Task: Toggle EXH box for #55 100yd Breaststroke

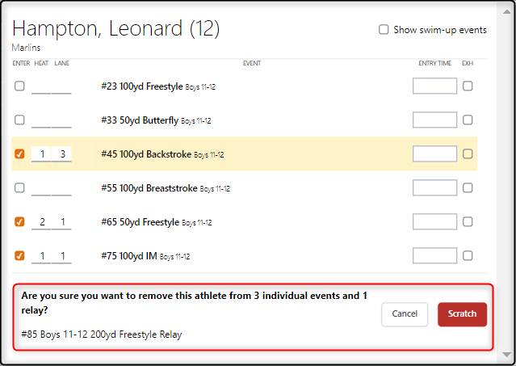Action: pyautogui.click(x=468, y=187)
